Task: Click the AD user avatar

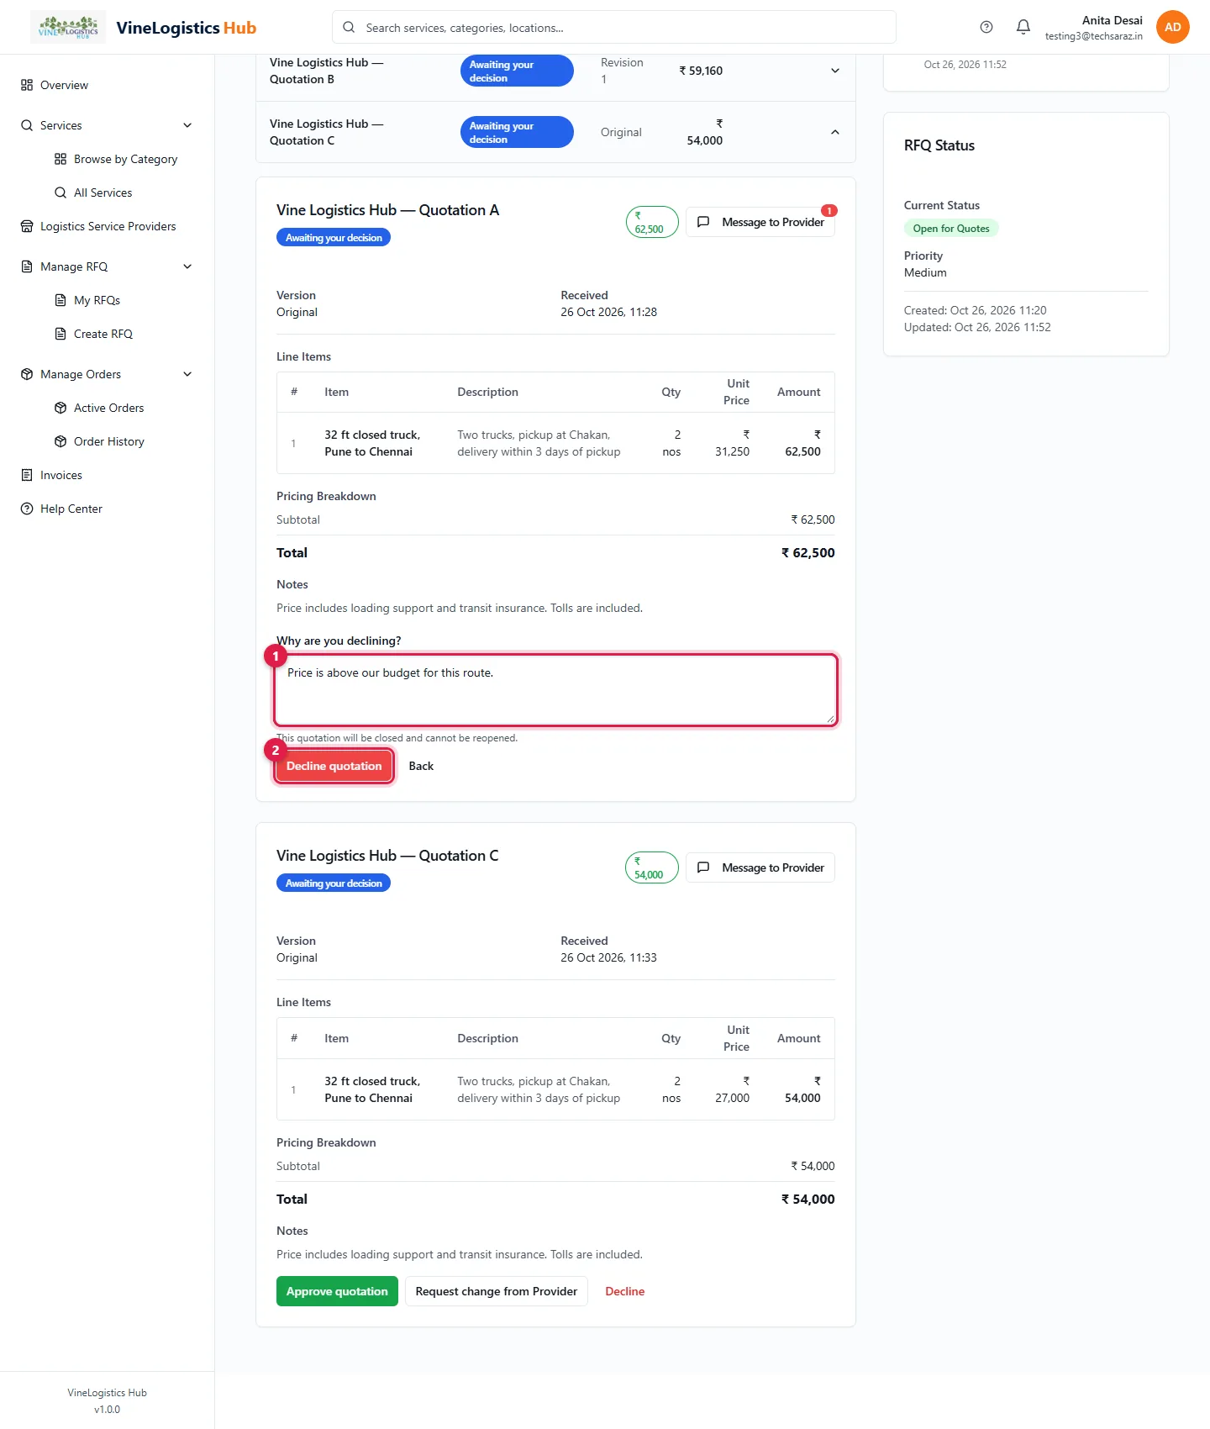Action: tap(1172, 27)
